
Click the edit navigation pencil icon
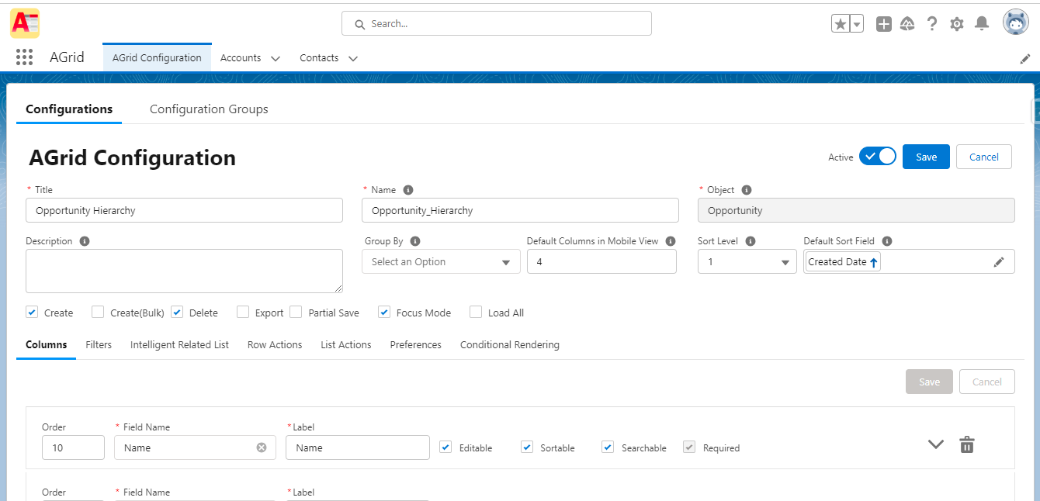point(1025,58)
